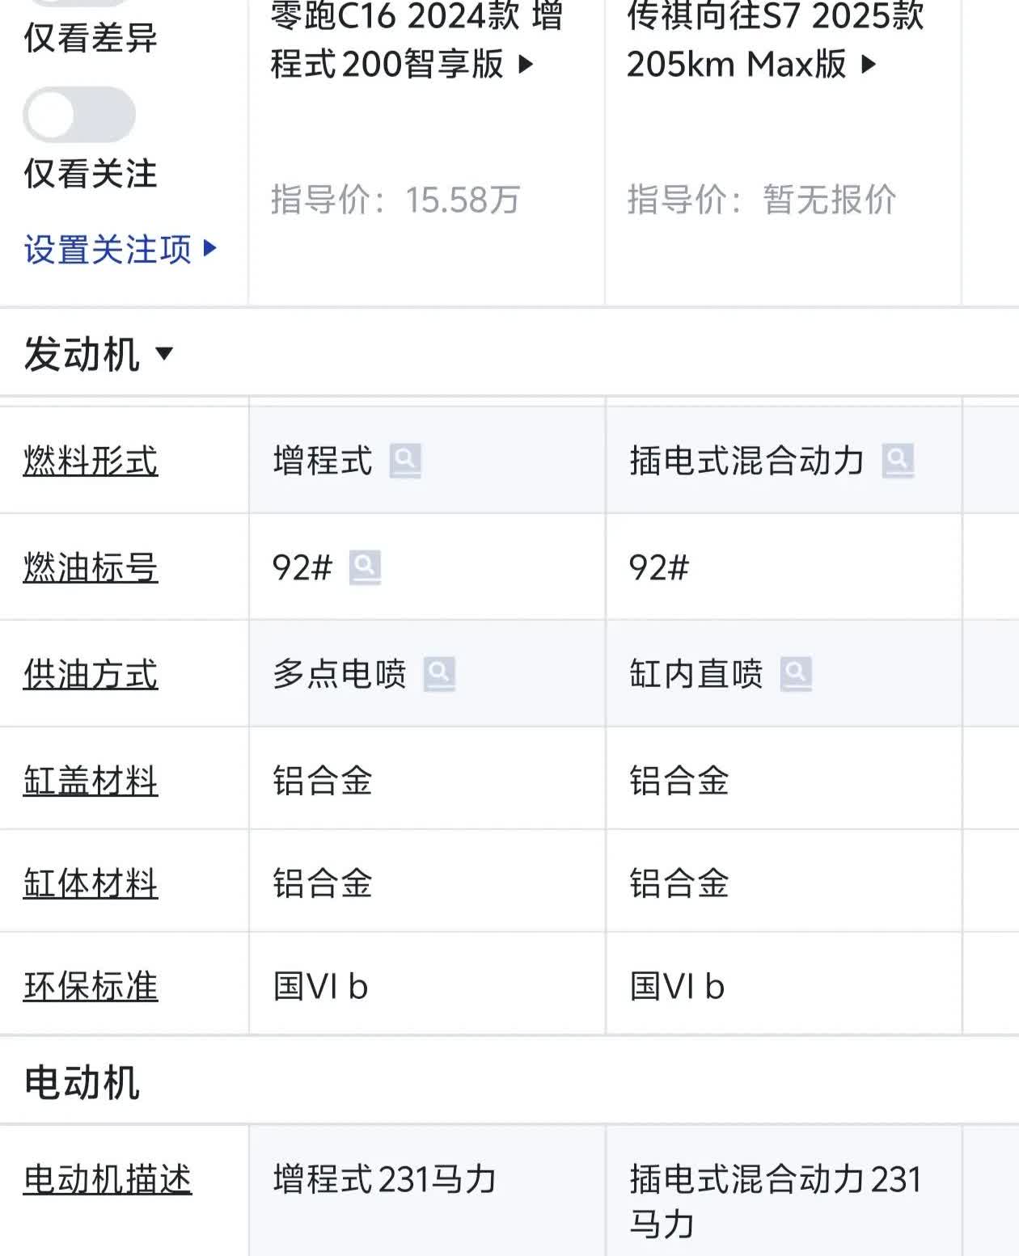Viewport: 1019px width, 1256px height.
Task: Click the 电动机描述 label link
Action: coord(108,1179)
